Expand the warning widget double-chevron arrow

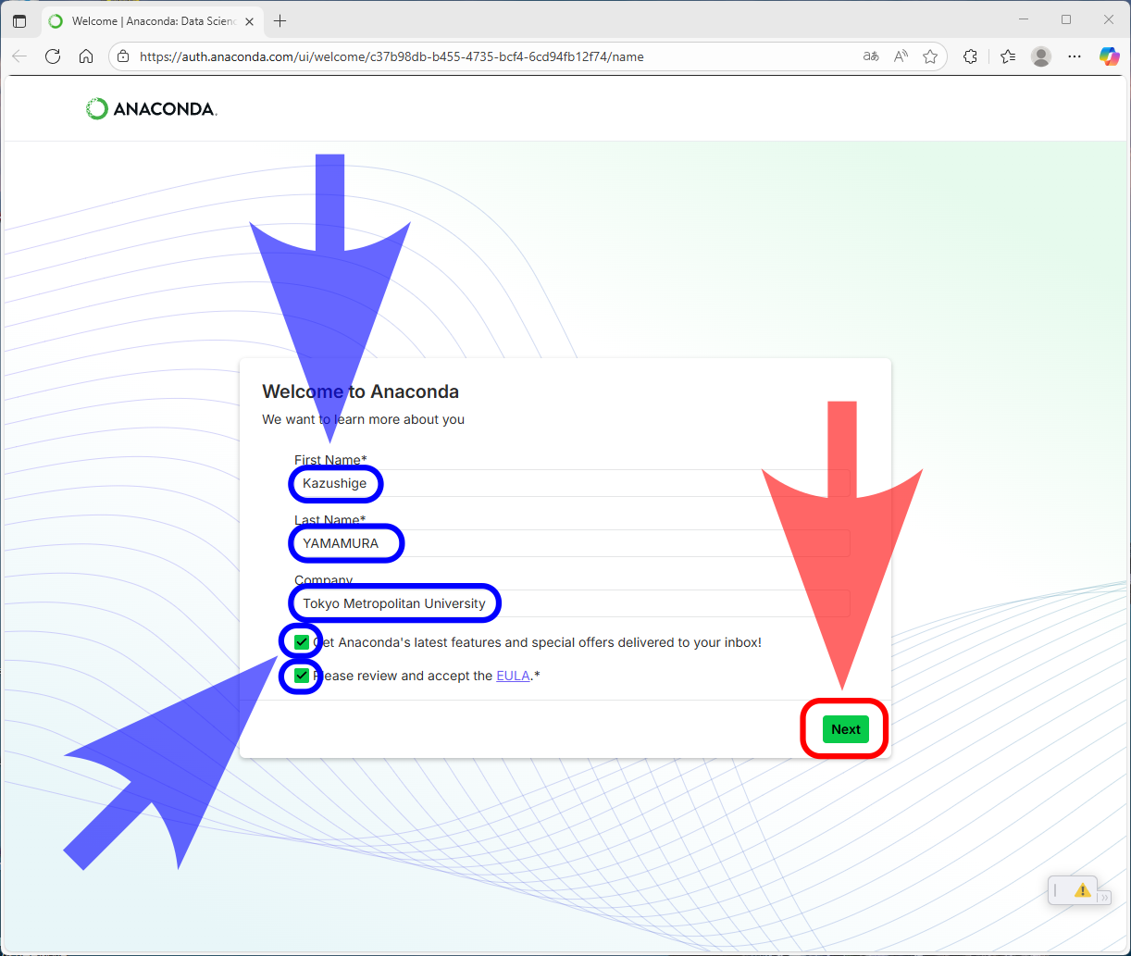point(1103,897)
